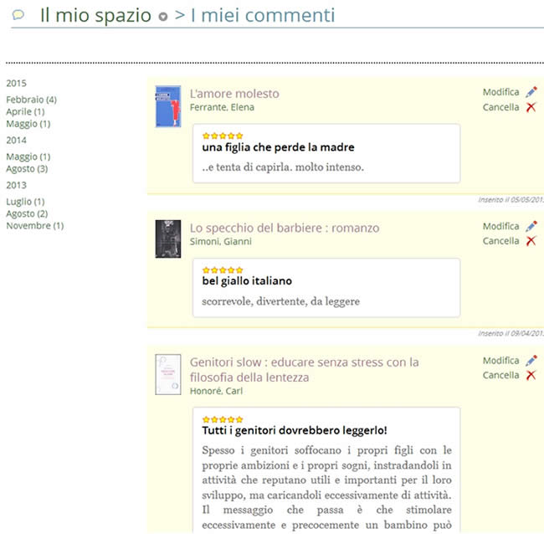Open the Genitori slow book cover thumbnail
Viewport: 544px width, 534px height.
click(x=168, y=375)
